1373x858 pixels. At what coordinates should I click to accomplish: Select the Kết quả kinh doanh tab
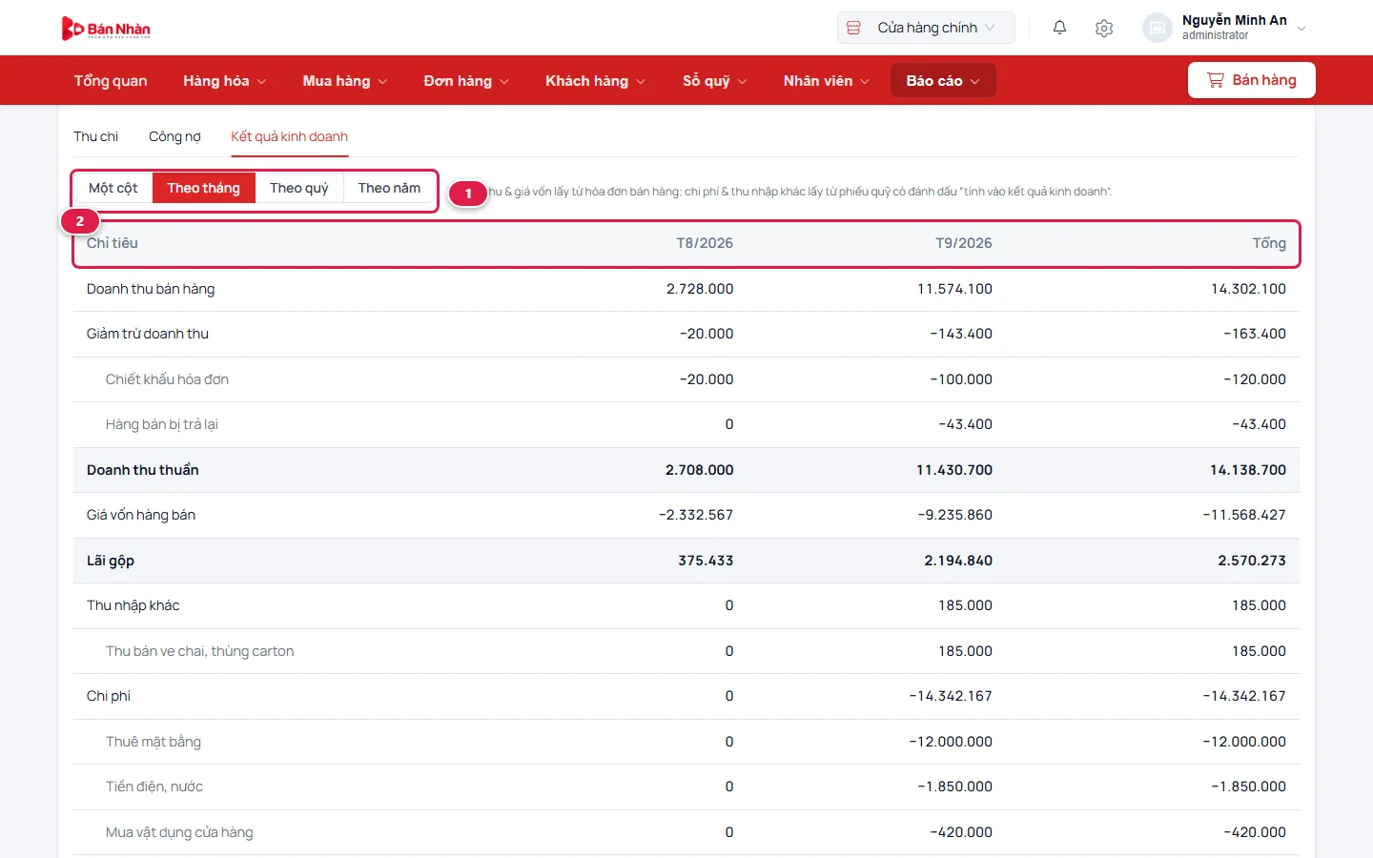[x=289, y=136]
